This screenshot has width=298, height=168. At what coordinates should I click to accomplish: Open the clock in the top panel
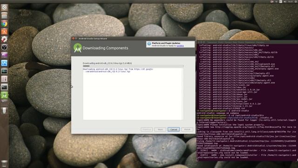click(290, 1)
